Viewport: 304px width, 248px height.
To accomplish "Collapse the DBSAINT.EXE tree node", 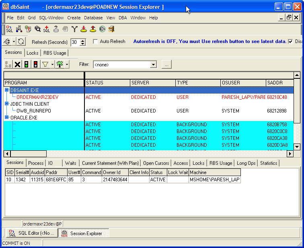I will [x=7, y=90].
